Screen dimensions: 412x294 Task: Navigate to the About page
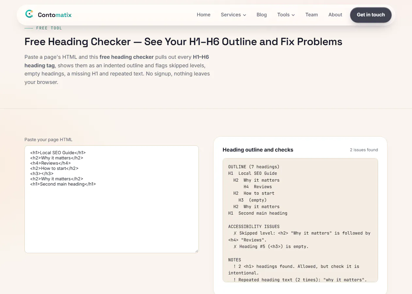(335, 15)
